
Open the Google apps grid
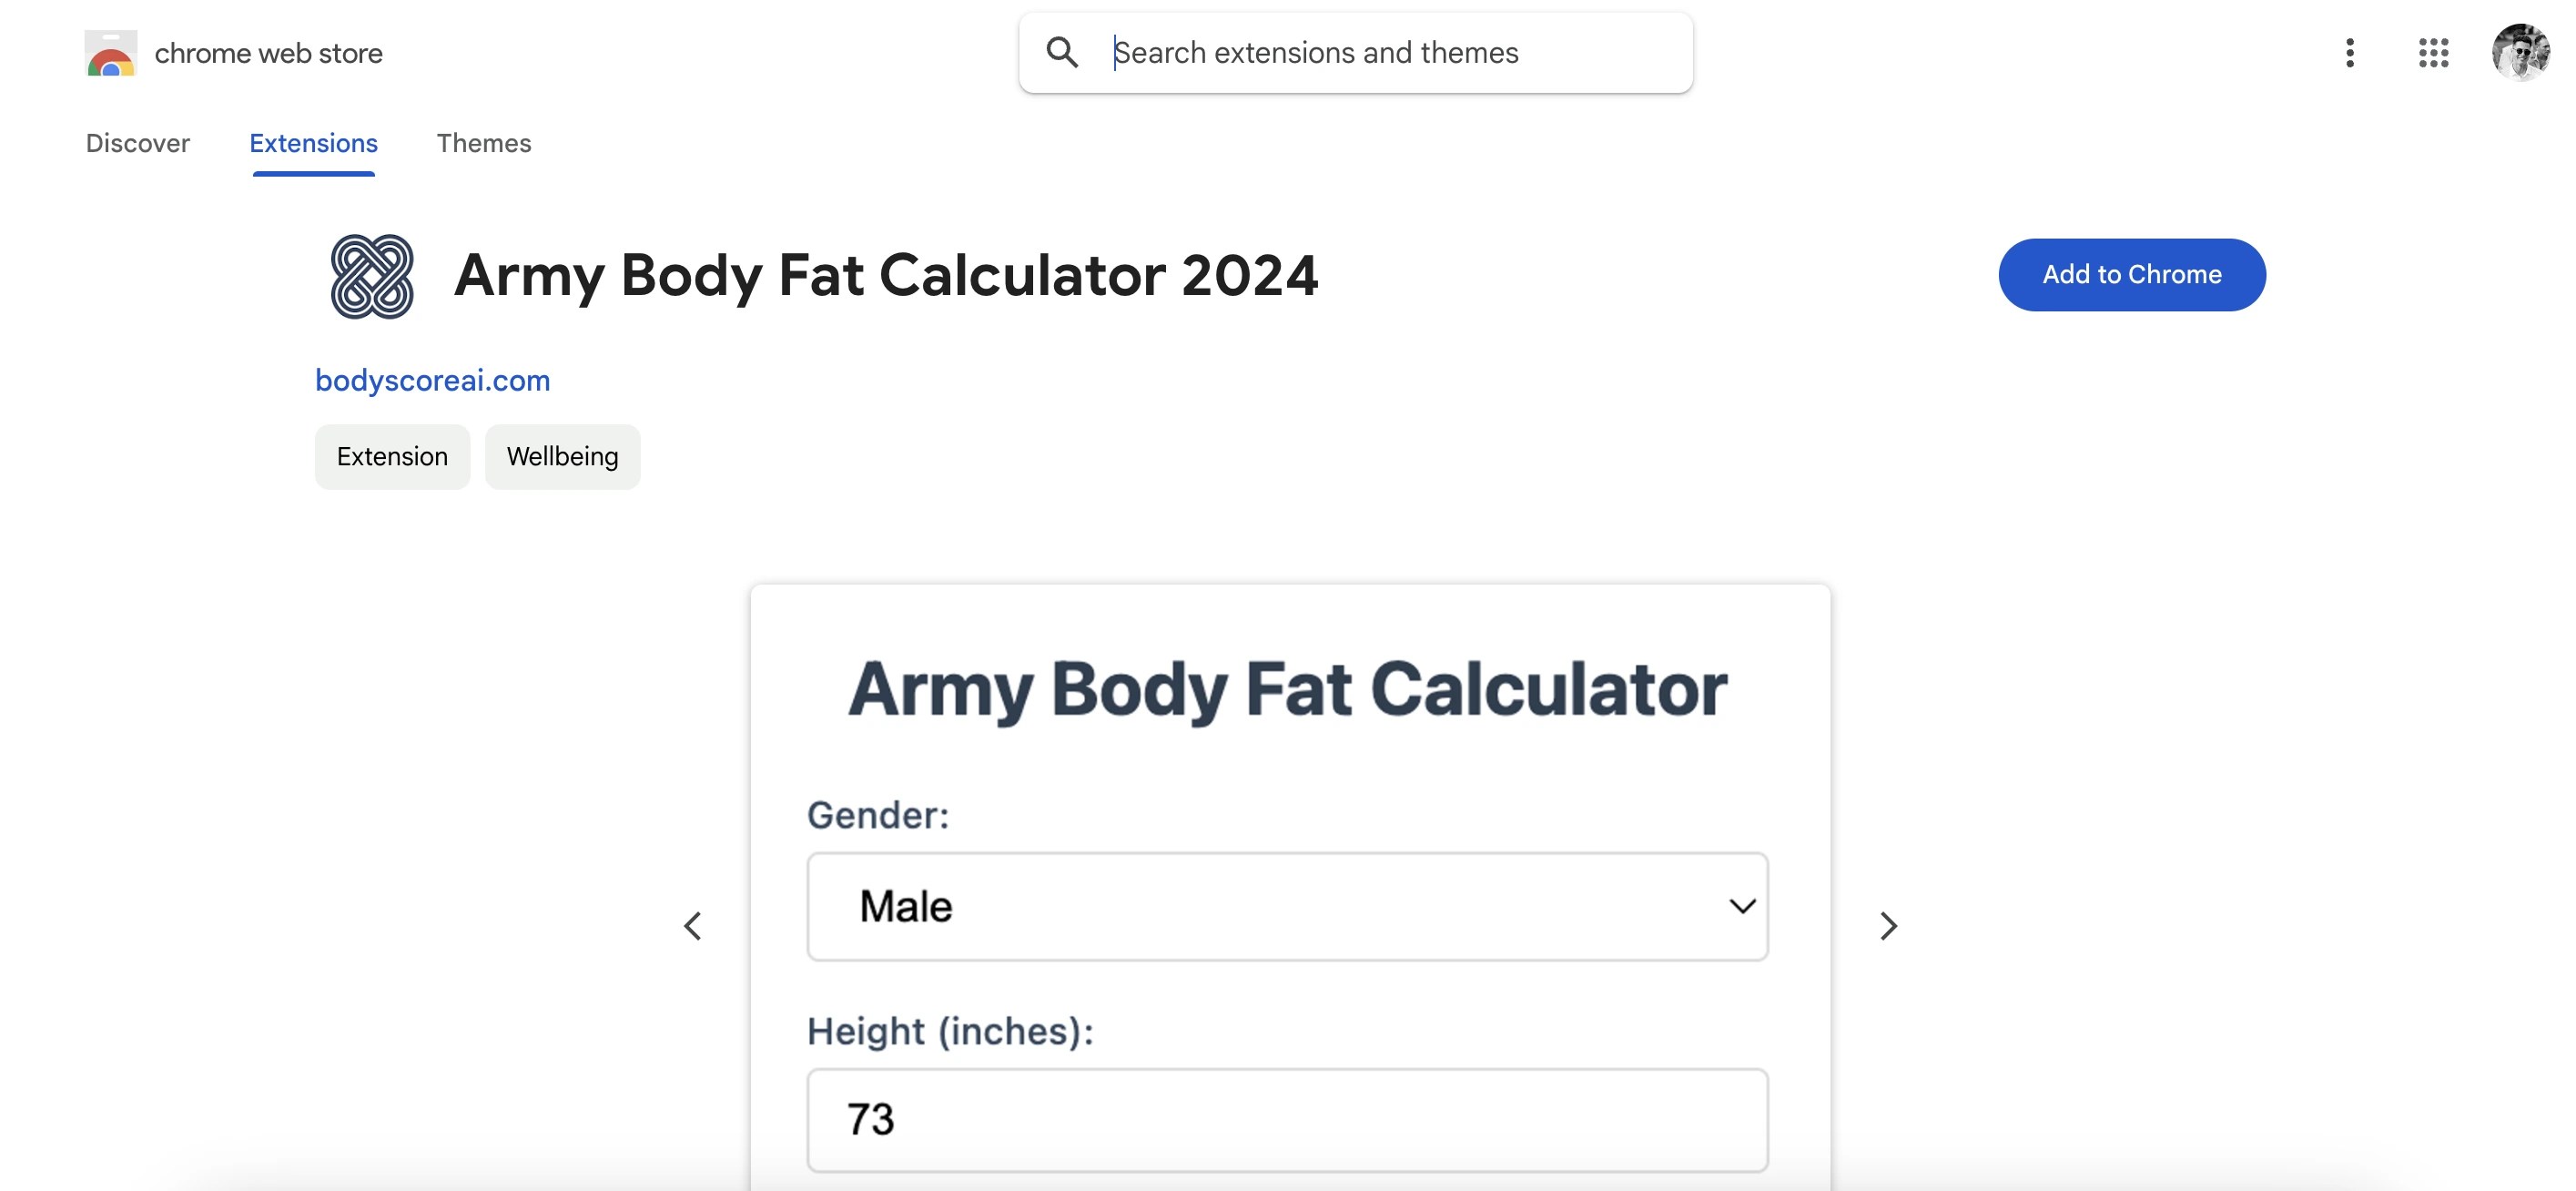point(2434,54)
